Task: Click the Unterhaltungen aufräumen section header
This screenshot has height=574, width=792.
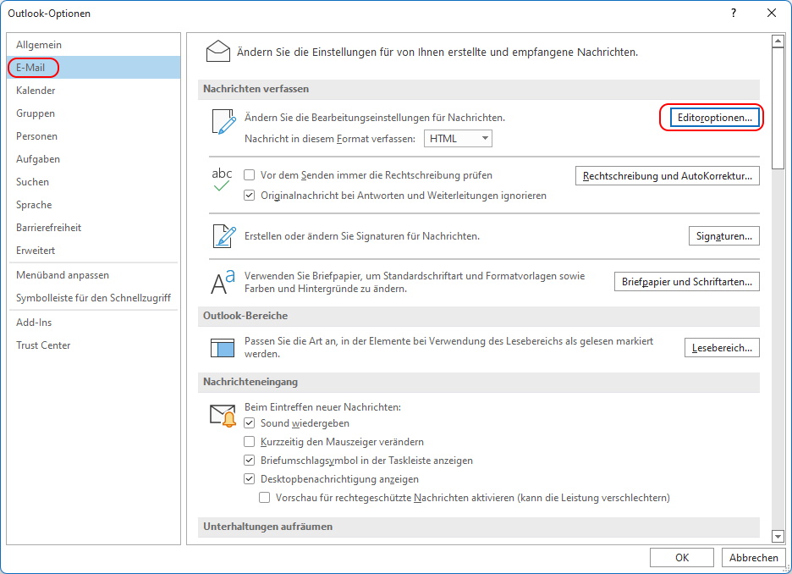Action: coord(478,527)
